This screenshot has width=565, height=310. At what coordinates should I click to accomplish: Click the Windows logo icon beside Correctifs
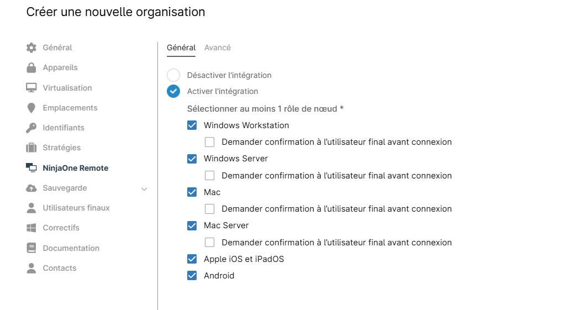point(31,228)
